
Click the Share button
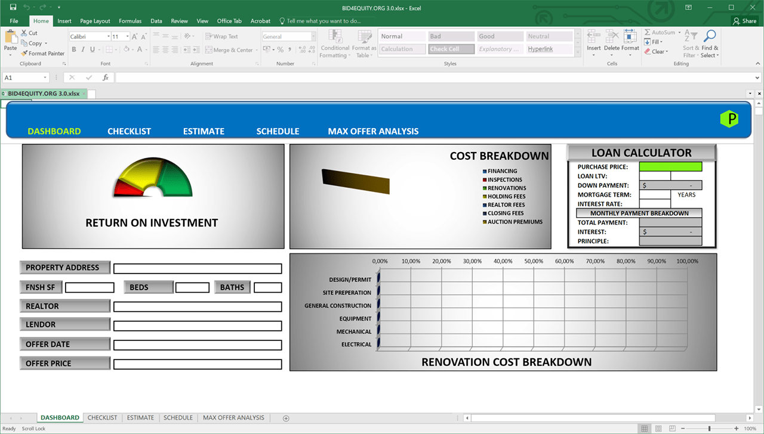click(744, 21)
